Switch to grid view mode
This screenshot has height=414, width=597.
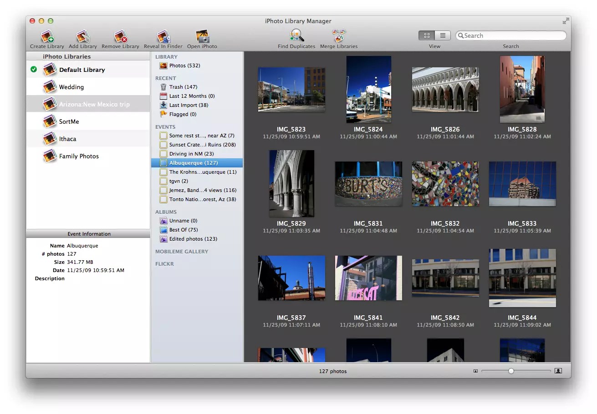click(x=427, y=35)
